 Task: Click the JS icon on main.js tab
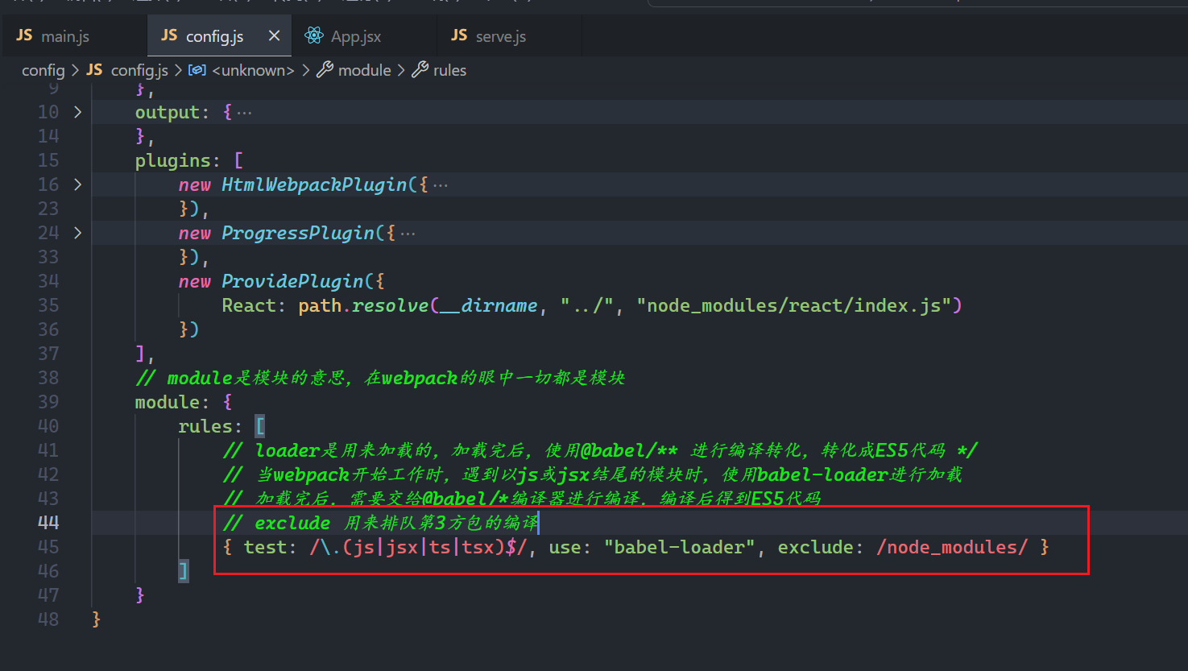pos(24,35)
